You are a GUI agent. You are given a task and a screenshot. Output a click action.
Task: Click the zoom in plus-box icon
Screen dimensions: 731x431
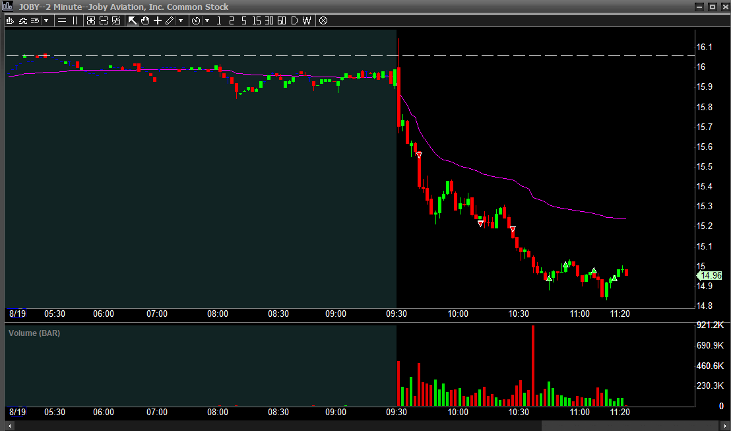pyautogui.click(x=91, y=20)
